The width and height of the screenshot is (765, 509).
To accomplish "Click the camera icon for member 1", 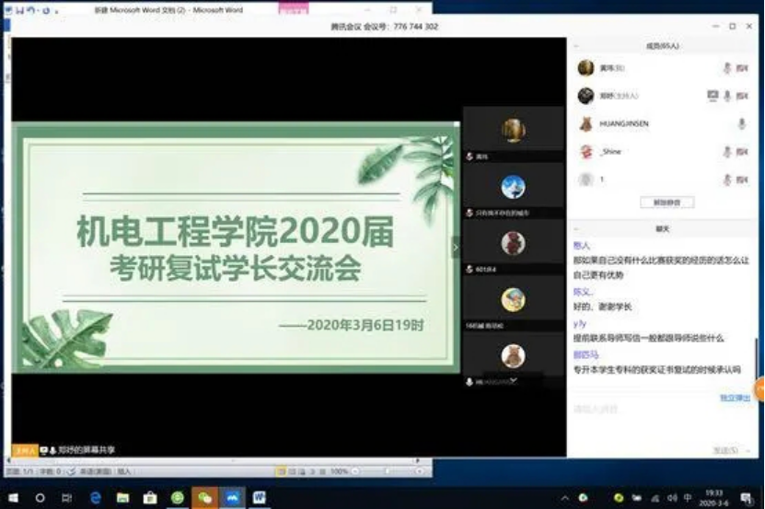I will (x=742, y=179).
